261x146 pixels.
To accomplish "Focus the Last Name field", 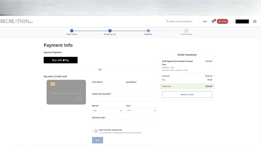I will (141, 87).
